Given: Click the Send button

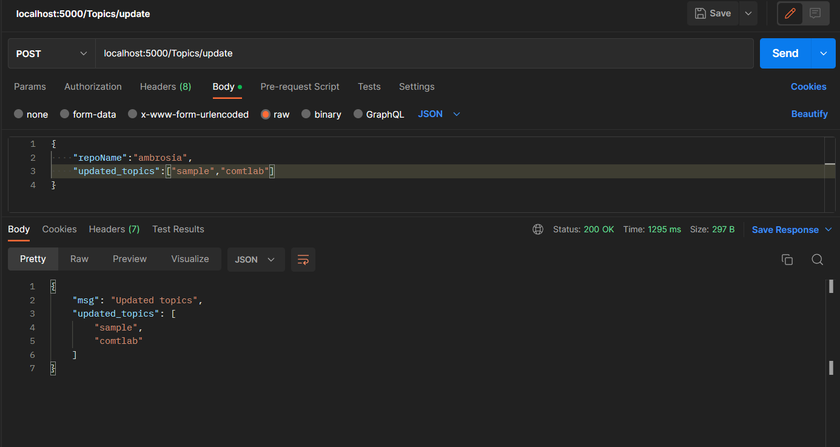Looking at the screenshot, I should pos(785,53).
